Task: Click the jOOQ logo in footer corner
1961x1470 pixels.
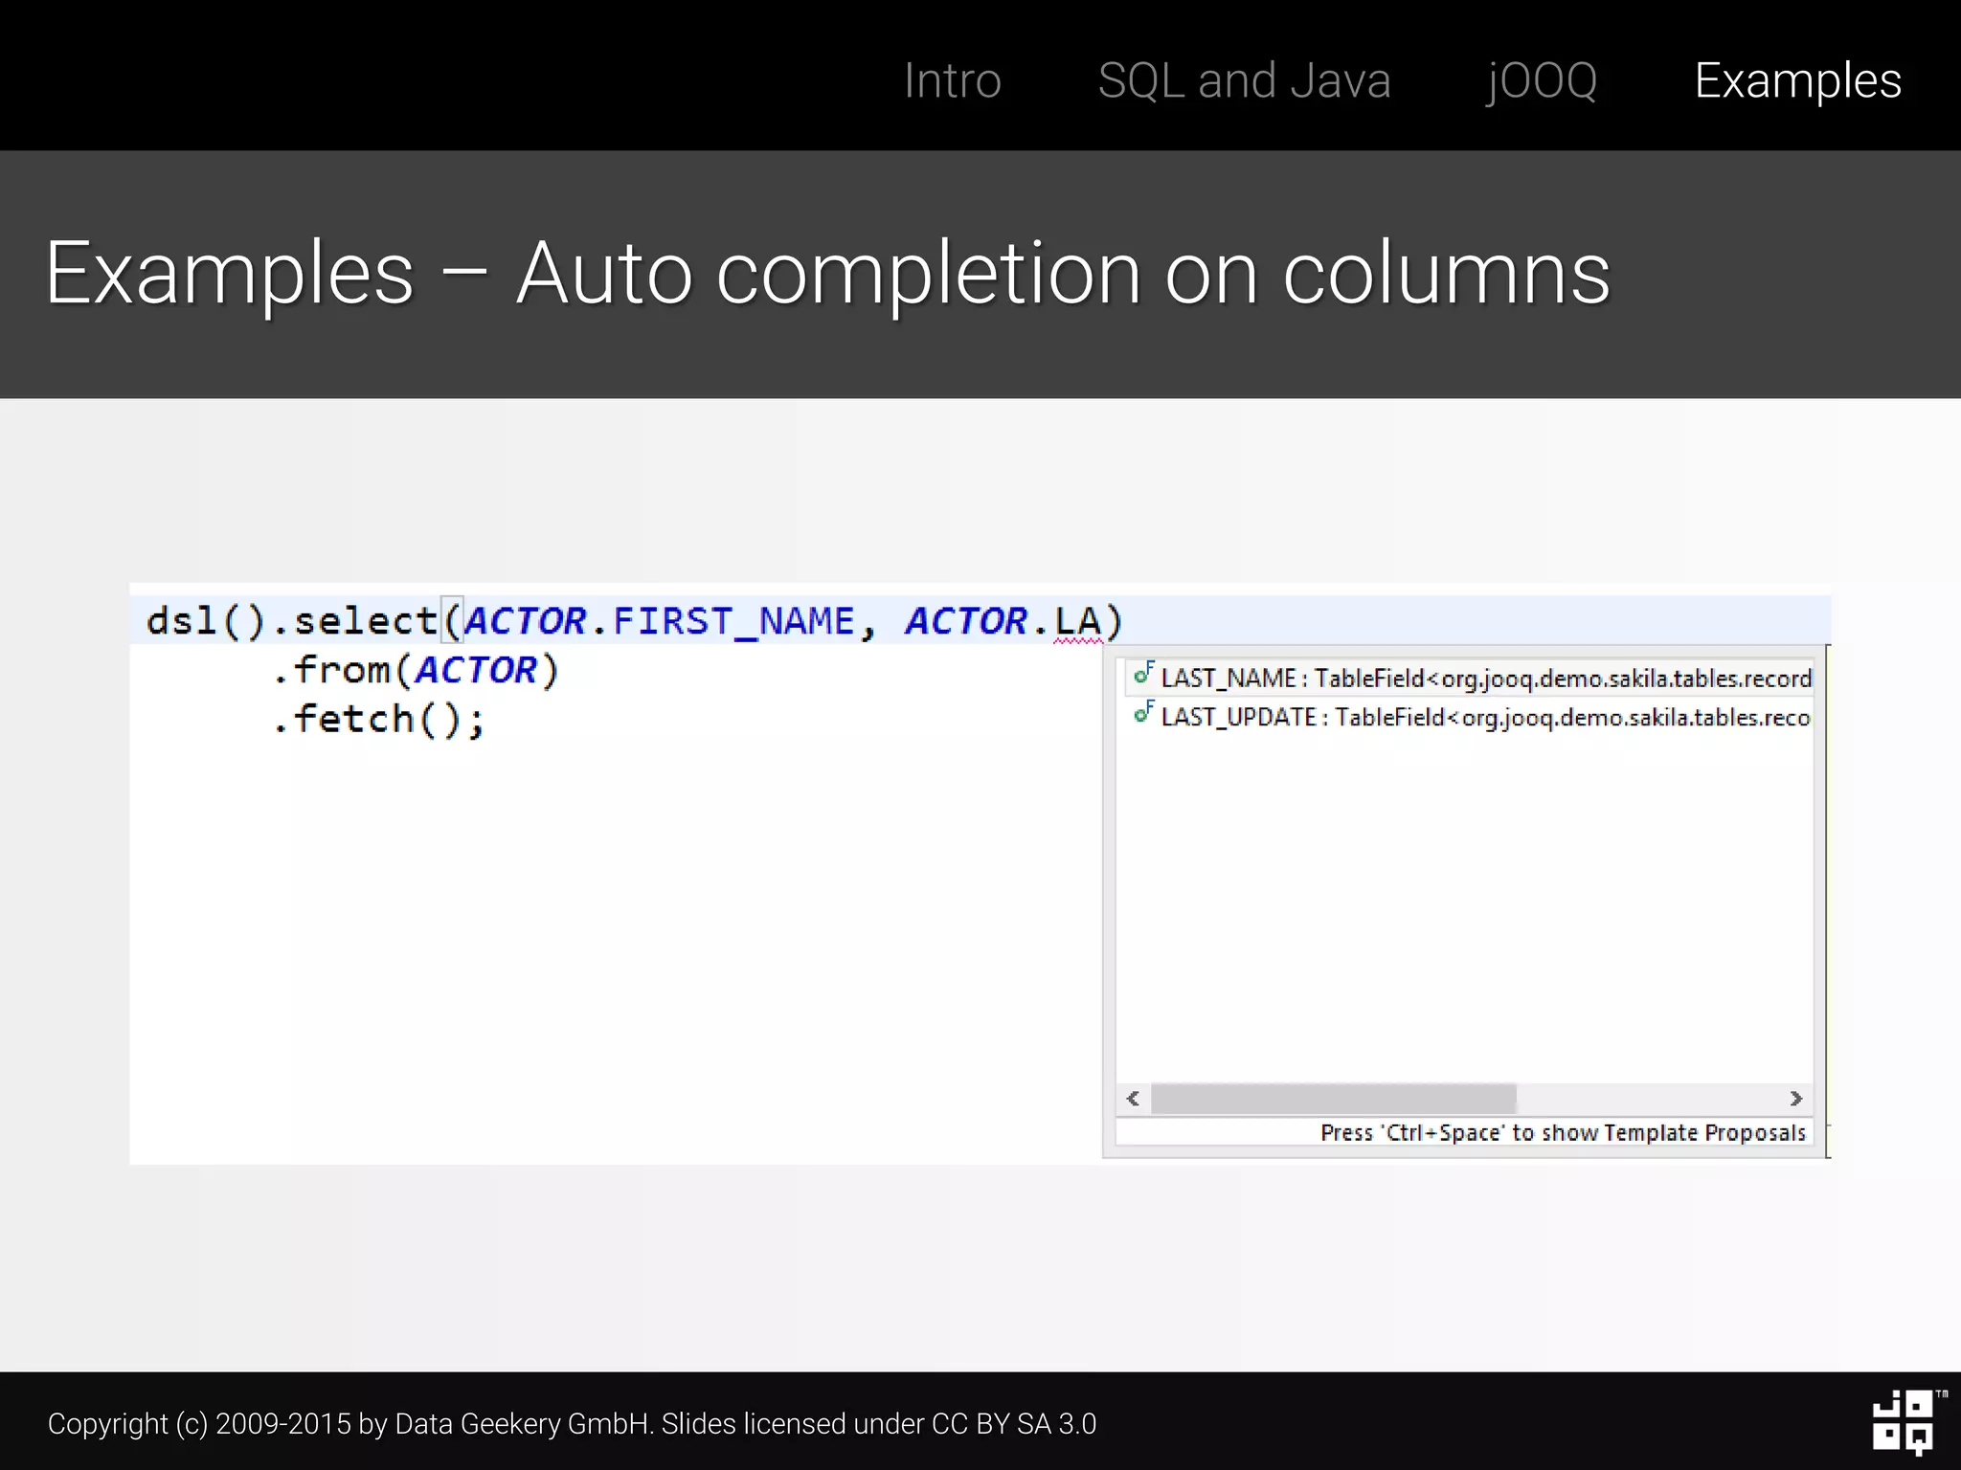Action: 1904,1422
